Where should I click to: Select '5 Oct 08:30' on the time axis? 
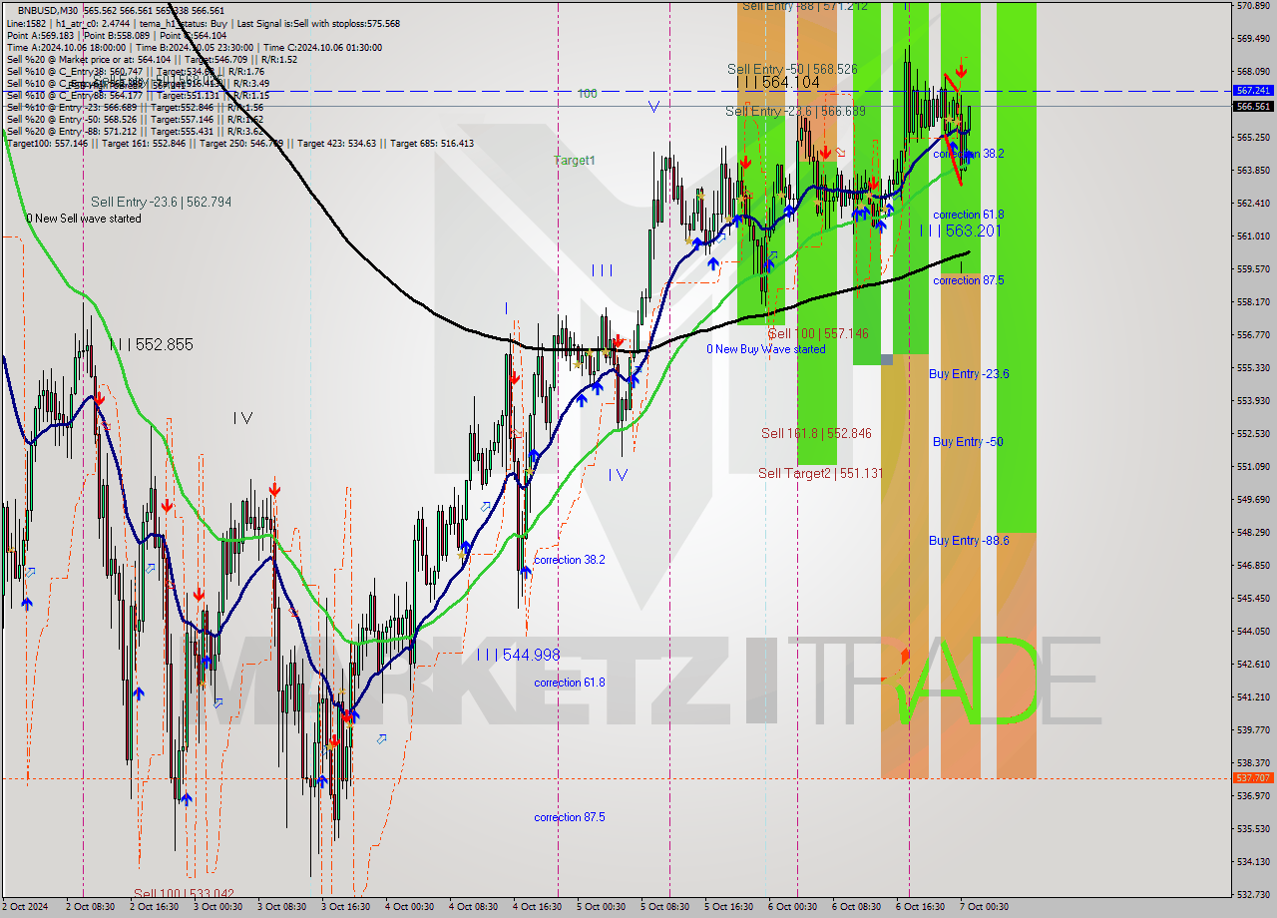[665, 907]
